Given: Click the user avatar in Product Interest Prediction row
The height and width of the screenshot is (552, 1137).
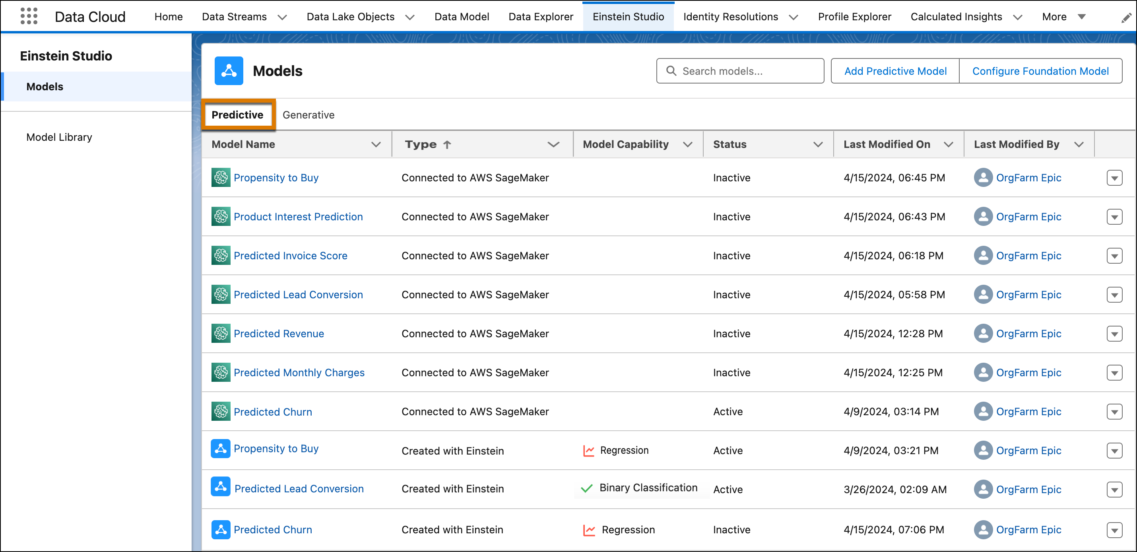Looking at the screenshot, I should [x=984, y=216].
